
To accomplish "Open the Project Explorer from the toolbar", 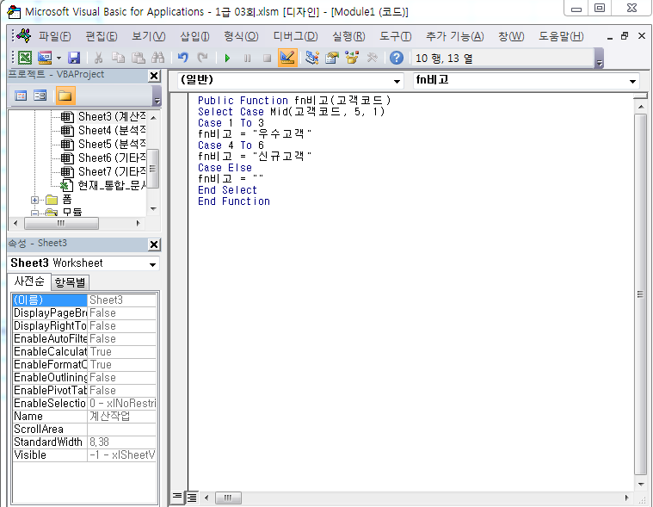I will (x=311, y=58).
